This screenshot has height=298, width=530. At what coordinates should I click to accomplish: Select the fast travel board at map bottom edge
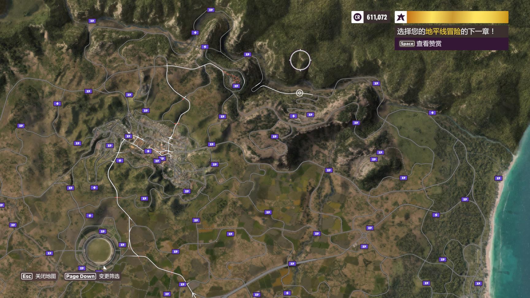point(287,293)
